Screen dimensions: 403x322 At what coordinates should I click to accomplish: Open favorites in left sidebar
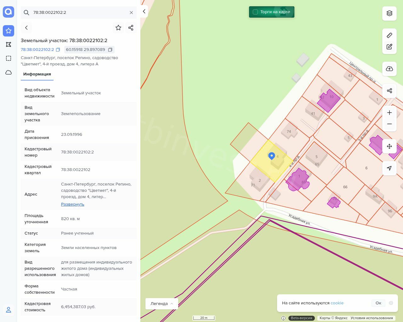click(9, 31)
